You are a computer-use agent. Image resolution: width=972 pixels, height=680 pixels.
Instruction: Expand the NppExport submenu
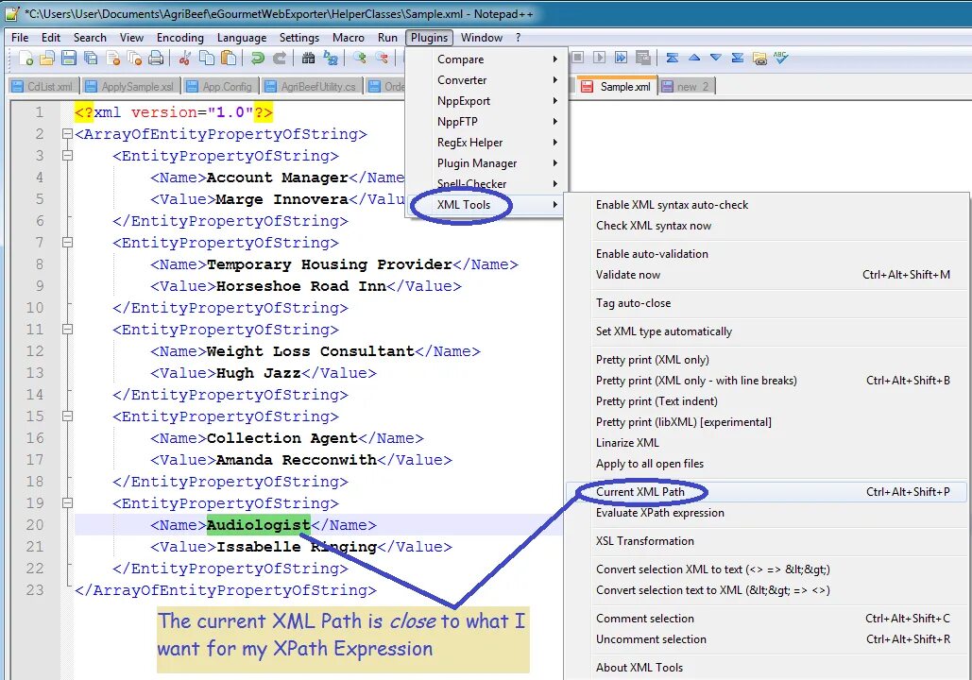[x=486, y=100]
